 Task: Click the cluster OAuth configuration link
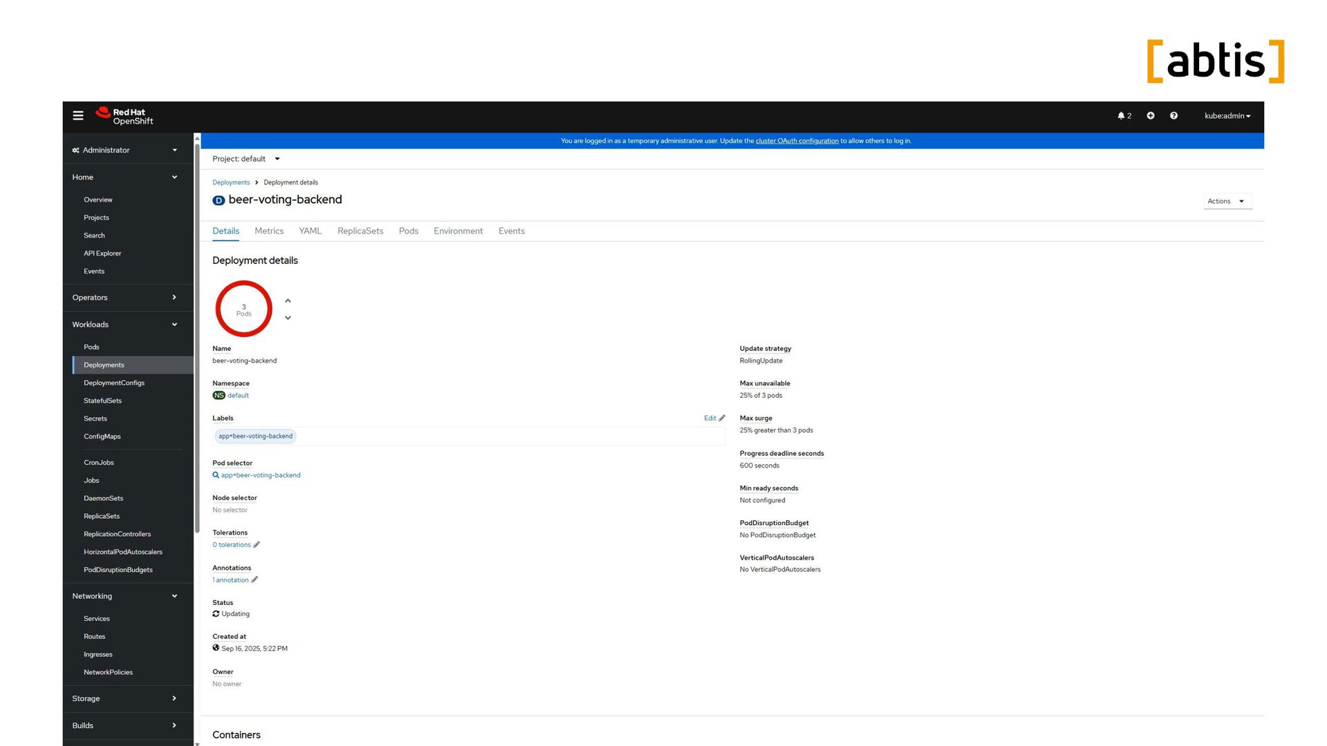click(796, 141)
